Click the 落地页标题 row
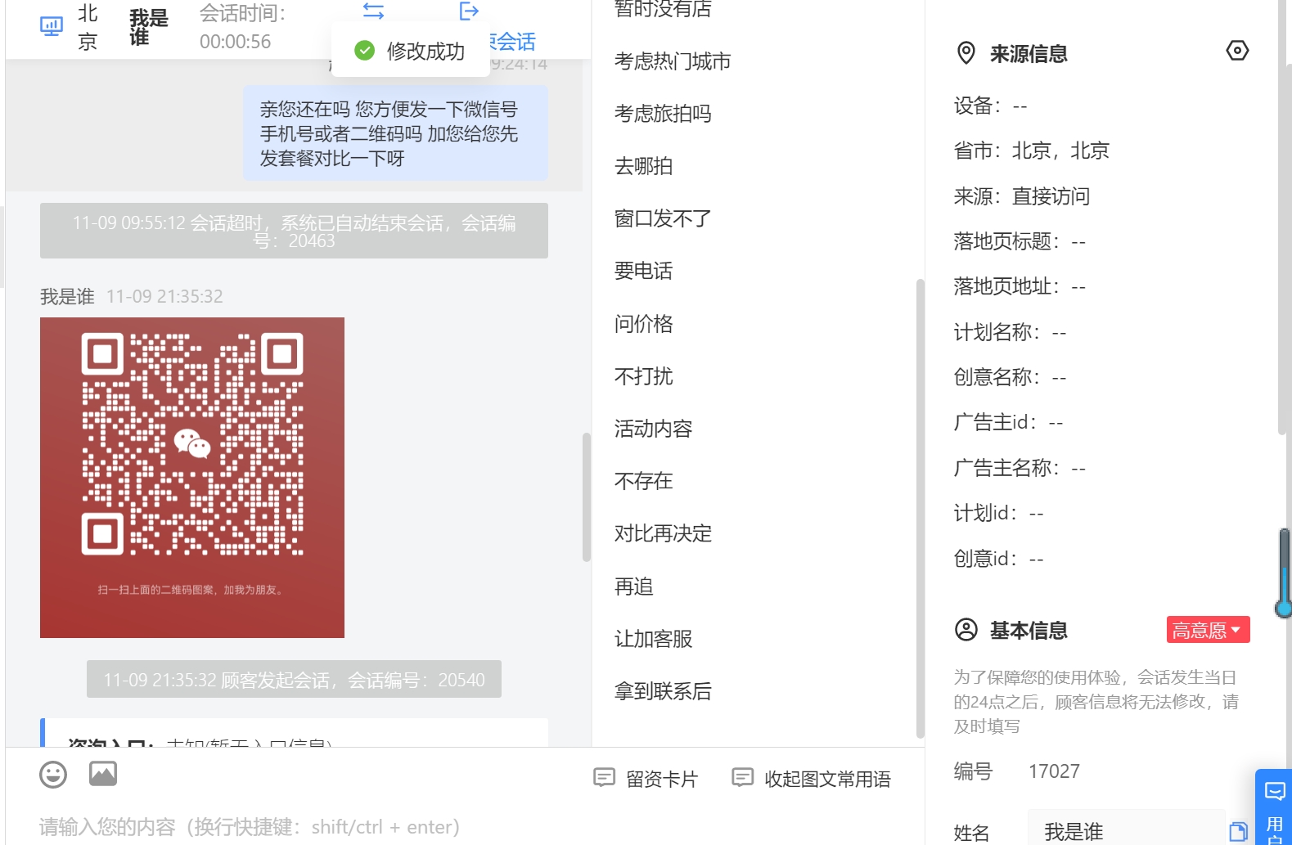The width and height of the screenshot is (1292, 845). (1020, 241)
